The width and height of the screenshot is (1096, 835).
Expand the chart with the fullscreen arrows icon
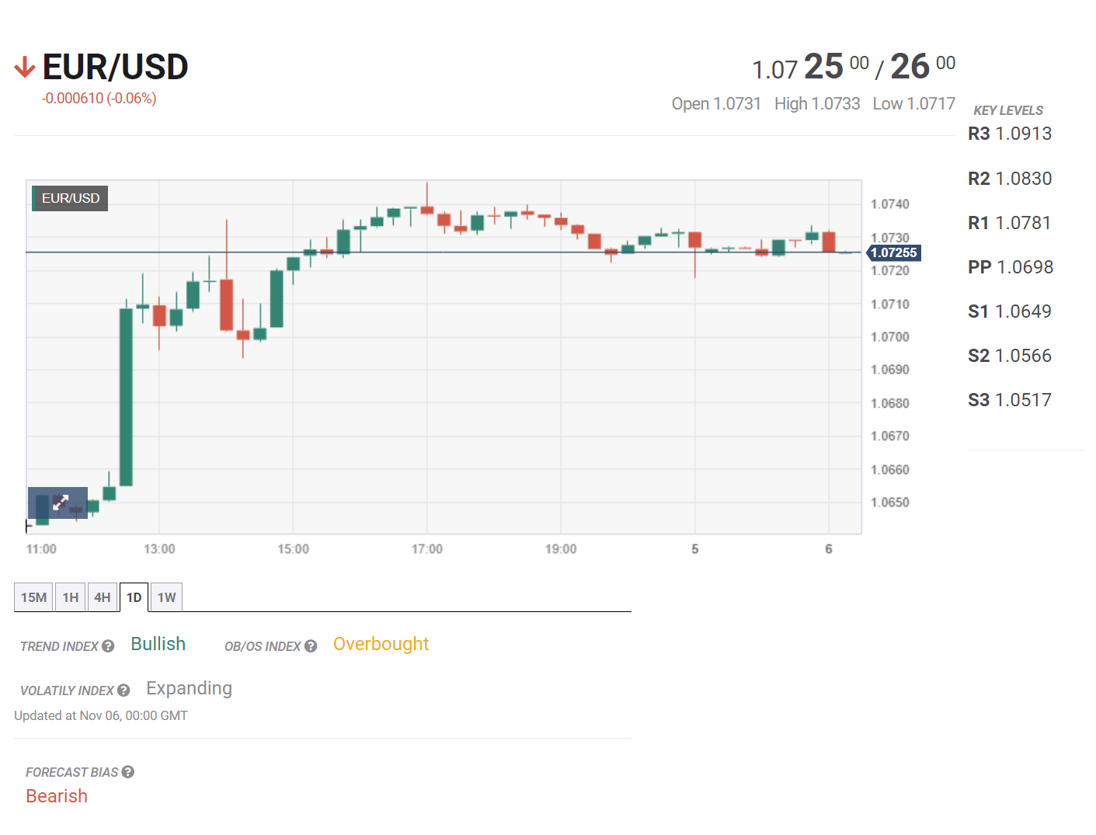click(x=60, y=503)
